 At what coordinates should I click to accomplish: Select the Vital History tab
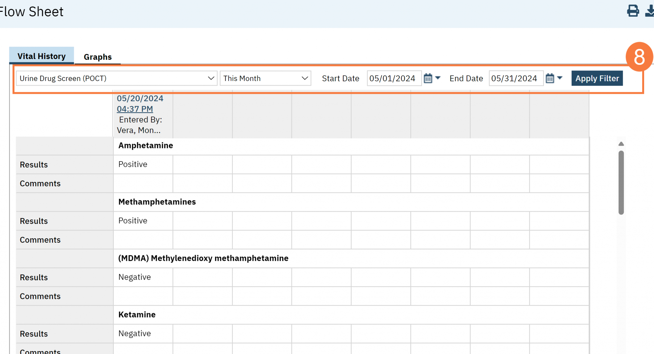point(42,56)
